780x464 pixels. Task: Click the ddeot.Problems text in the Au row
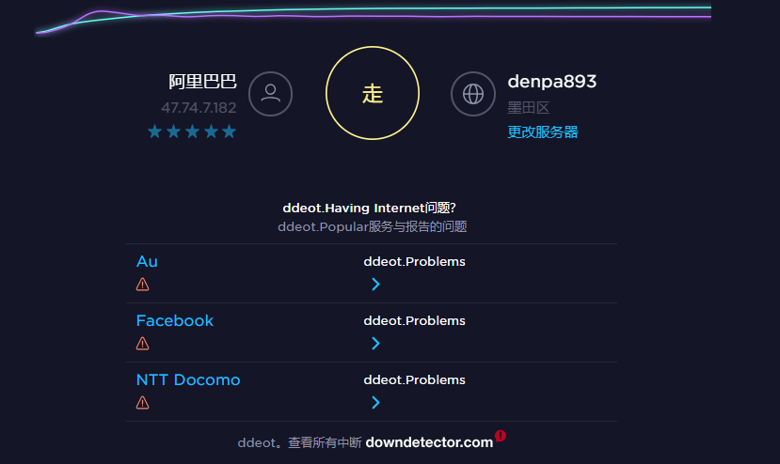coord(414,262)
